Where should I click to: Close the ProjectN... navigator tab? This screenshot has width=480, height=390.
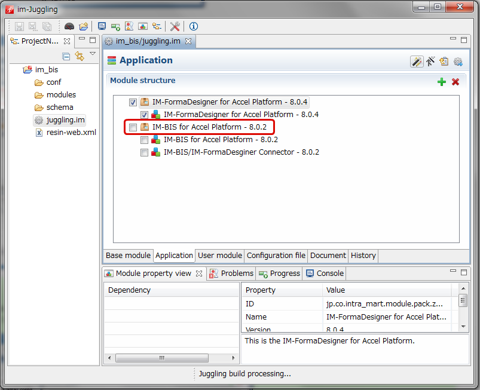click(x=67, y=41)
